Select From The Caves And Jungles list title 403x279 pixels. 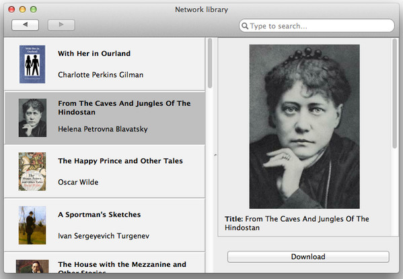click(x=124, y=108)
